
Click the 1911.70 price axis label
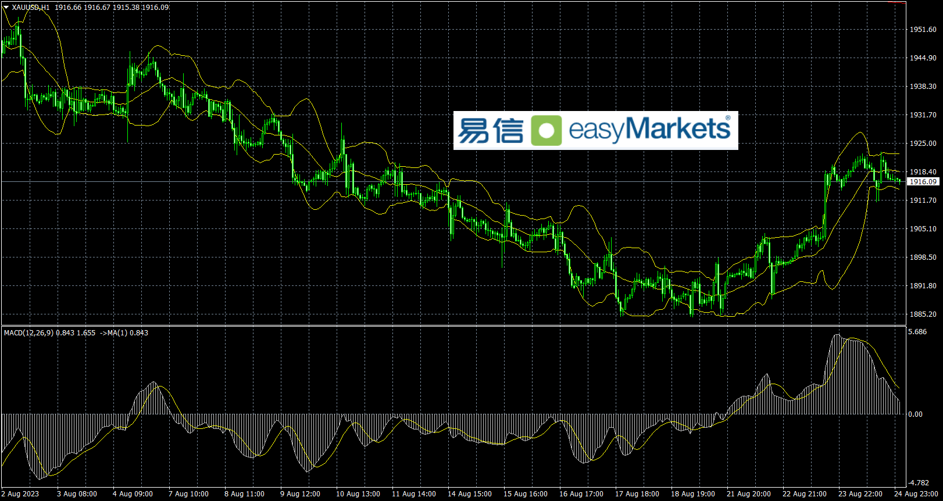[923, 201]
